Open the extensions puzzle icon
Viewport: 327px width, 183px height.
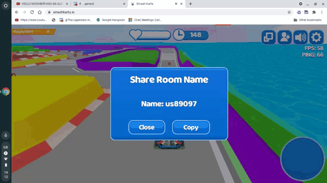point(314,12)
